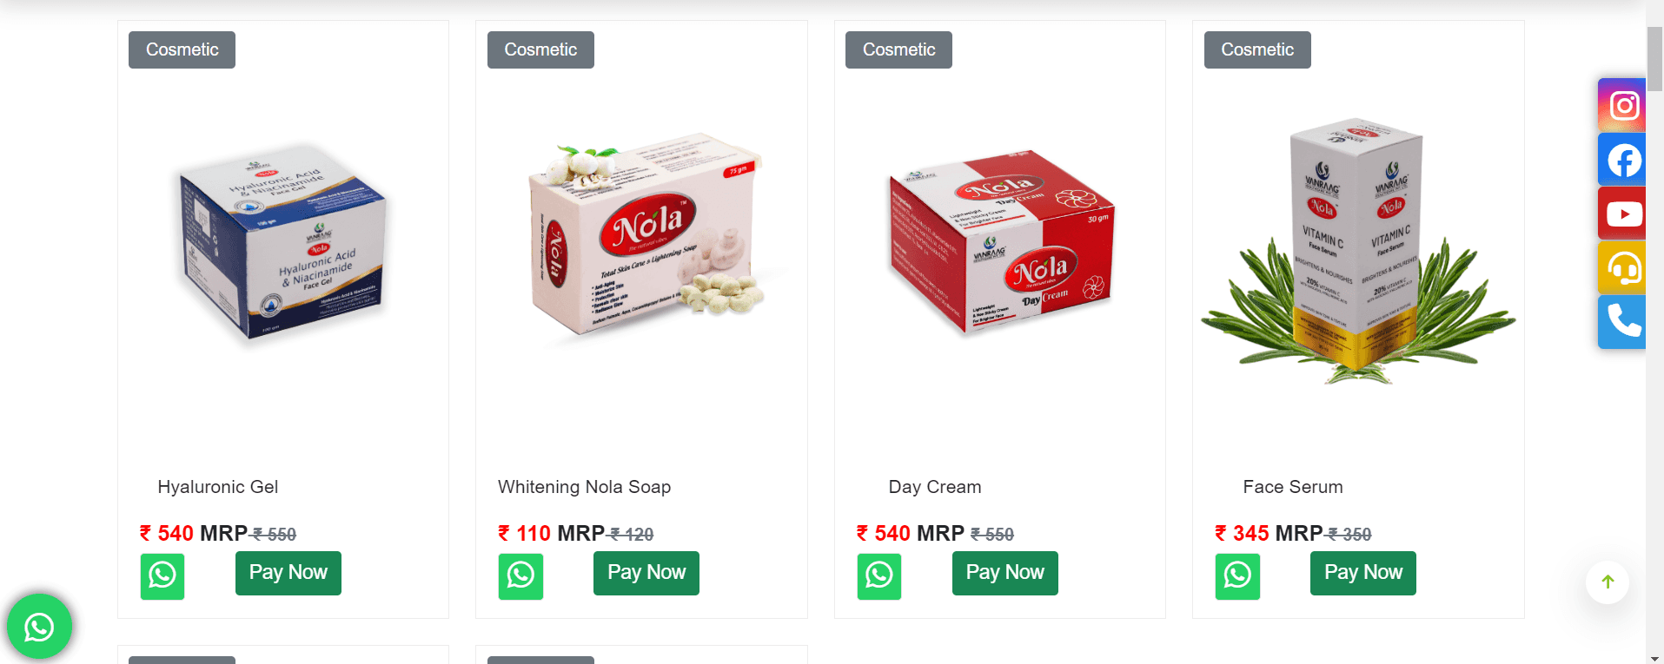Image resolution: width=1664 pixels, height=664 pixels.
Task: Click WhatsApp icon under Hyaluronic Gel
Action: pyautogui.click(x=162, y=575)
